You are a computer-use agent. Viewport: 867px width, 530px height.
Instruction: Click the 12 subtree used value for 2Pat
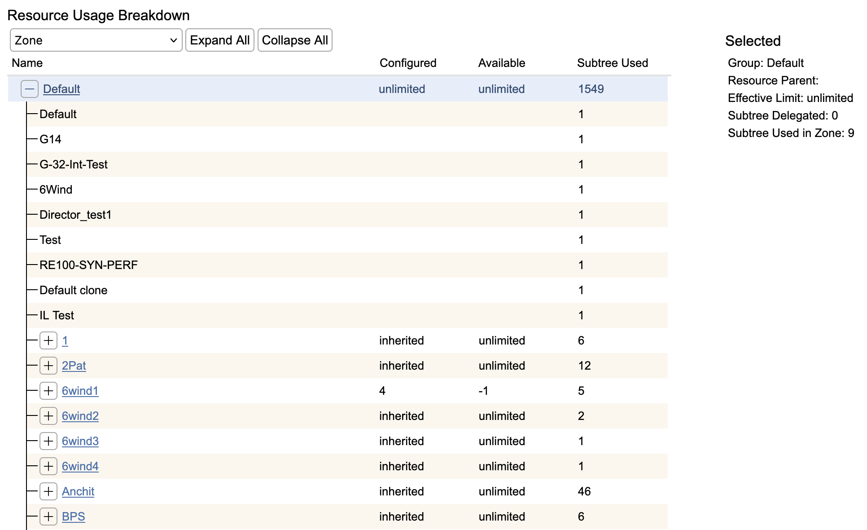click(584, 366)
